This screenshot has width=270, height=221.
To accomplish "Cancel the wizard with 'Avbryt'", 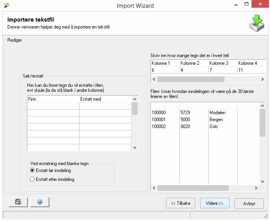I will click(249, 203).
